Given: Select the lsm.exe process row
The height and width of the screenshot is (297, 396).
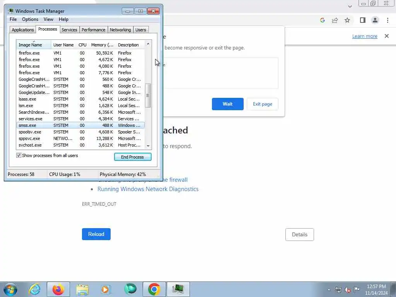Looking at the screenshot, I should pos(80,106).
